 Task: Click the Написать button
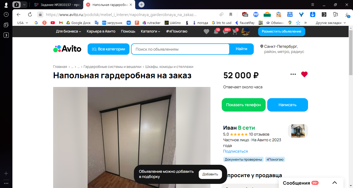[x=288, y=105]
